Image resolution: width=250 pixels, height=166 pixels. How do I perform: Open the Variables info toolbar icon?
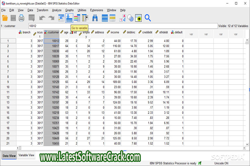point(77,18)
